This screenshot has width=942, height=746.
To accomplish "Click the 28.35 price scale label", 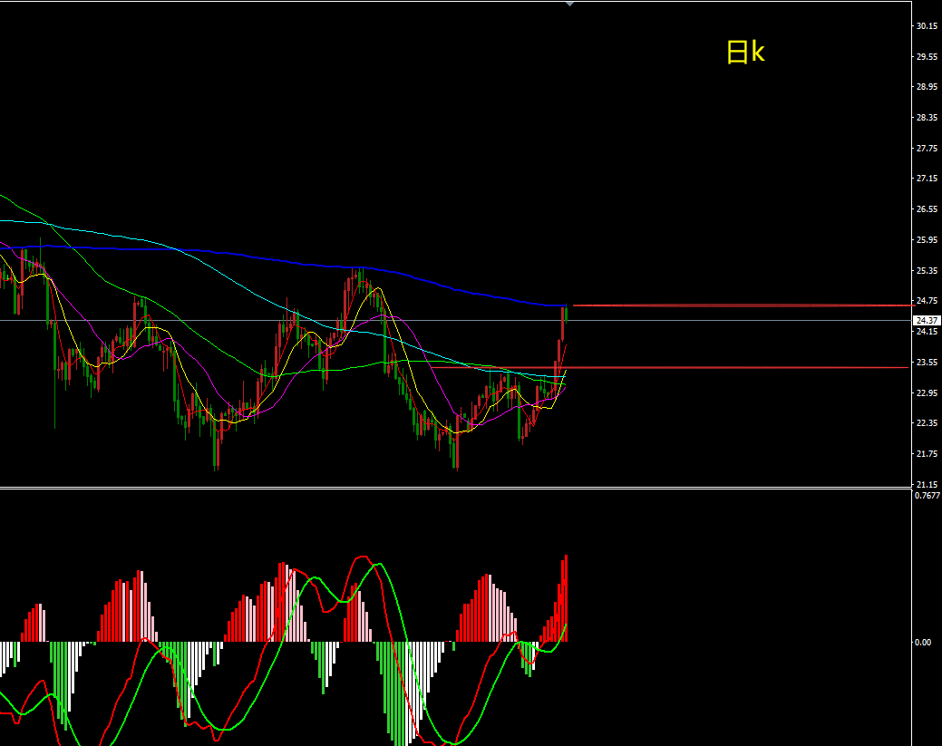I will pyautogui.click(x=927, y=117).
